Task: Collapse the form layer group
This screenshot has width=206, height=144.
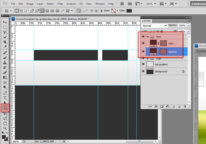Action: (x=148, y=37)
